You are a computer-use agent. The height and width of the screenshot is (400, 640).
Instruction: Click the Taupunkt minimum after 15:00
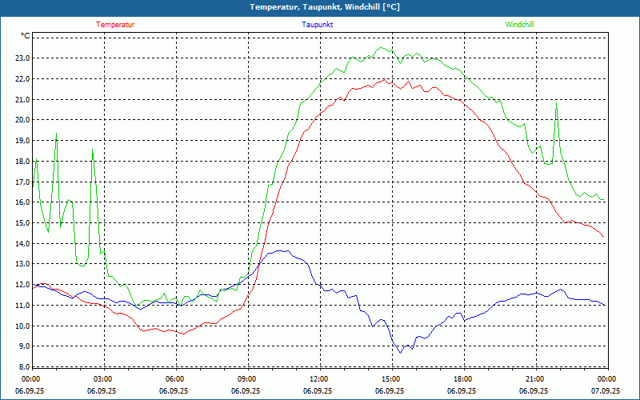(x=401, y=353)
